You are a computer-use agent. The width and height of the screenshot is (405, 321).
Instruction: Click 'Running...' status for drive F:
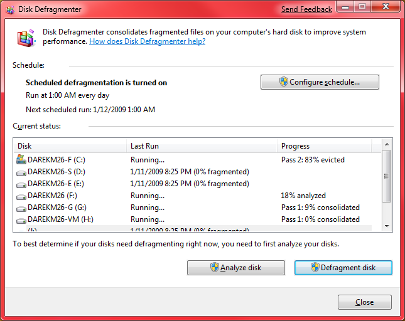(148, 196)
